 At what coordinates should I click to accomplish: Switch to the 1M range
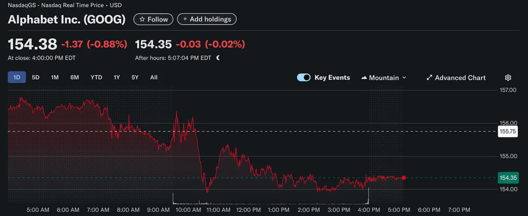55,77
